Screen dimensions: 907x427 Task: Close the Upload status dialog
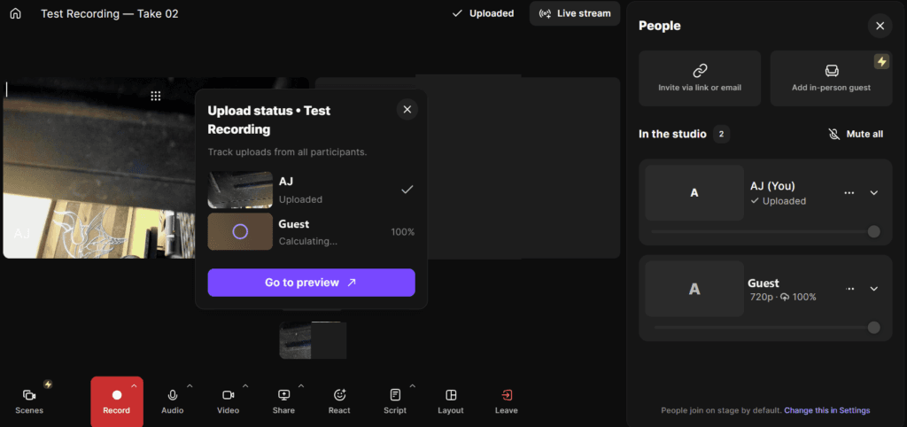tap(407, 109)
